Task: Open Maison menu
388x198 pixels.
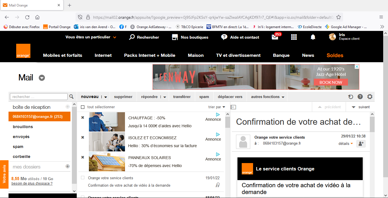Action: (x=196, y=55)
